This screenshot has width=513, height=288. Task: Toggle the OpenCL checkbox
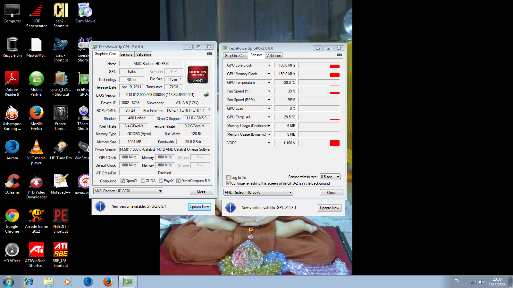[x=122, y=181]
